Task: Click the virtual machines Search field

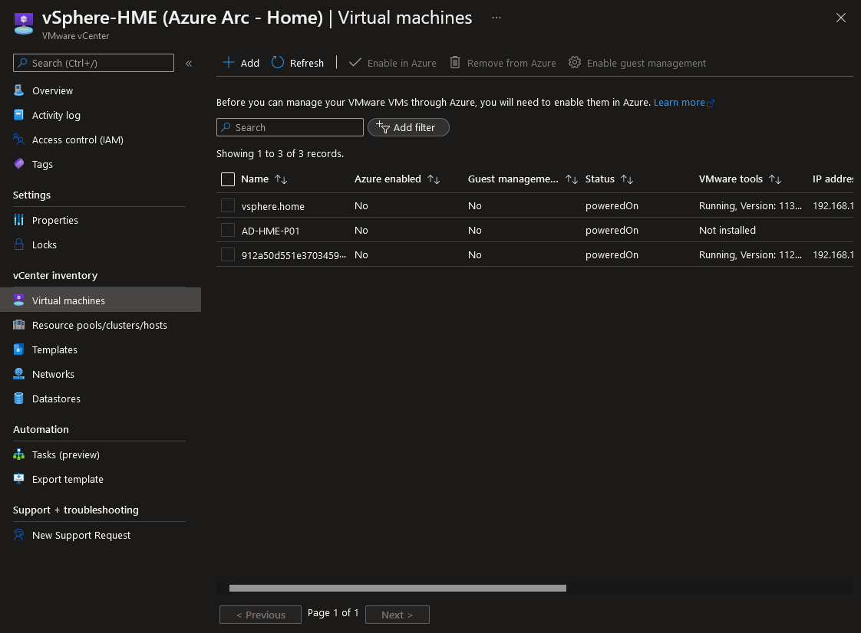Action: click(290, 127)
